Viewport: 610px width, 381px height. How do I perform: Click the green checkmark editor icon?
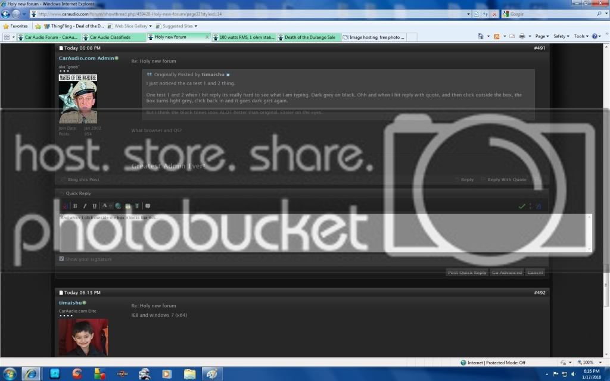[x=522, y=206]
